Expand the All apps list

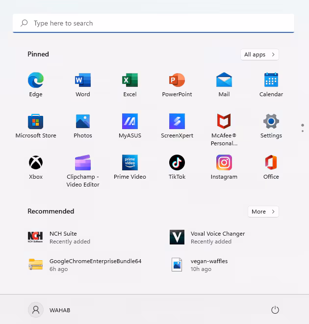[x=259, y=54]
